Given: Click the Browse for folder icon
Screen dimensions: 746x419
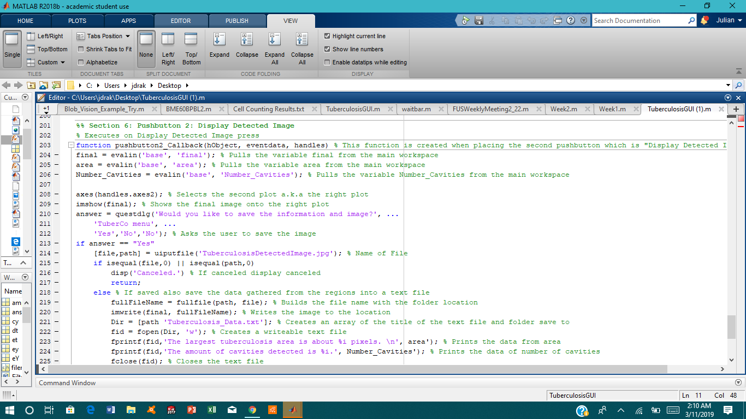Looking at the screenshot, I should (x=43, y=85).
